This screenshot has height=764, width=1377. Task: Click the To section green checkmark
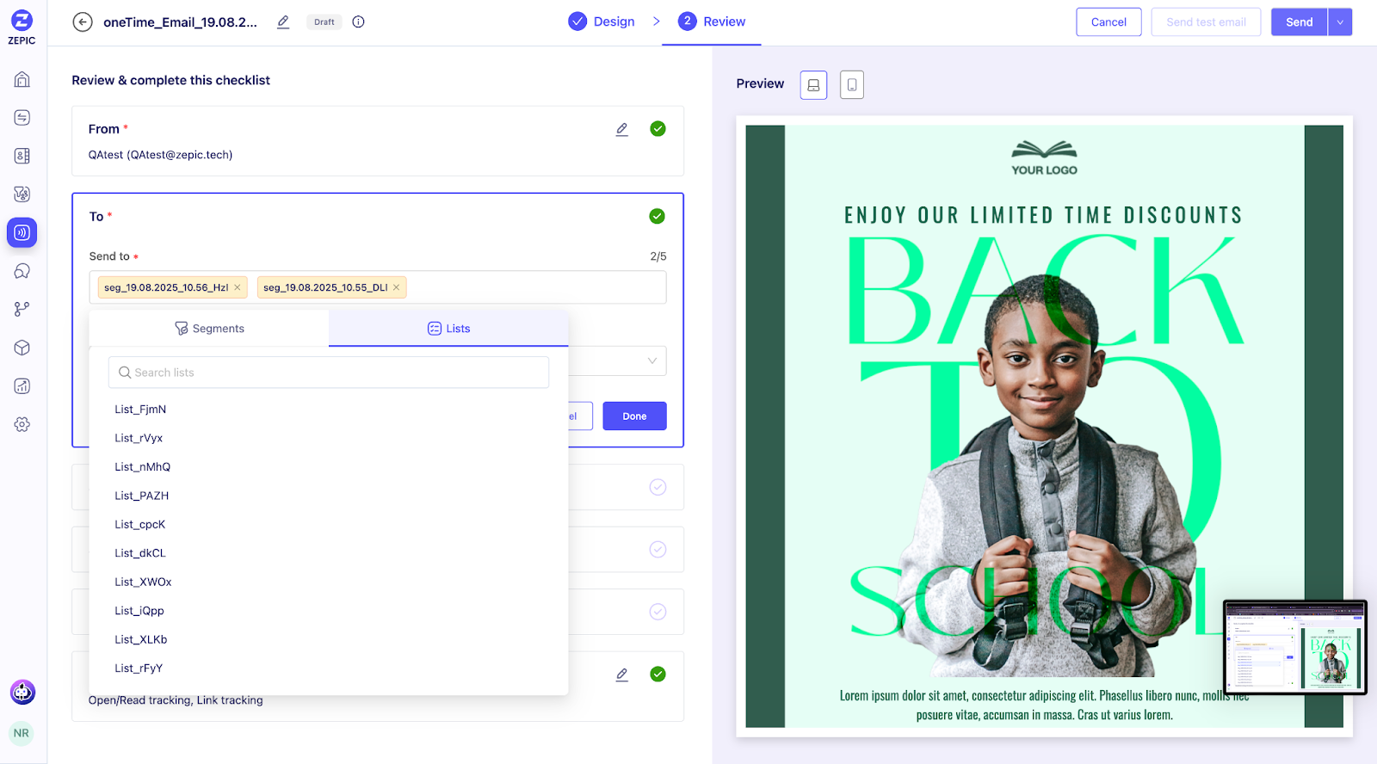pos(658,216)
